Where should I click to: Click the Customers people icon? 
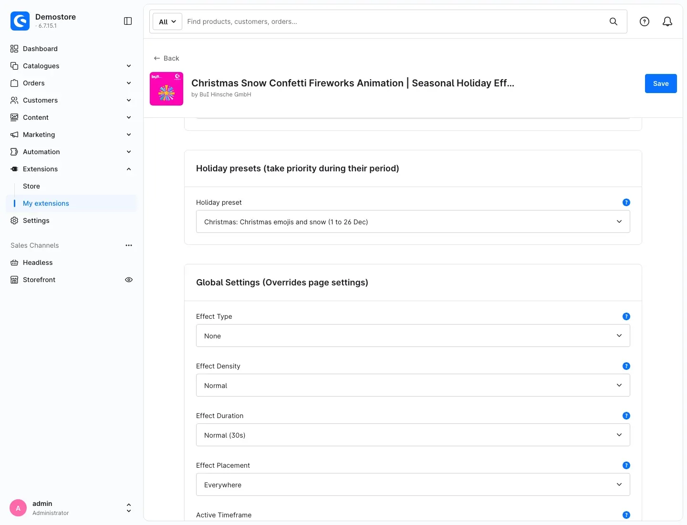point(14,100)
